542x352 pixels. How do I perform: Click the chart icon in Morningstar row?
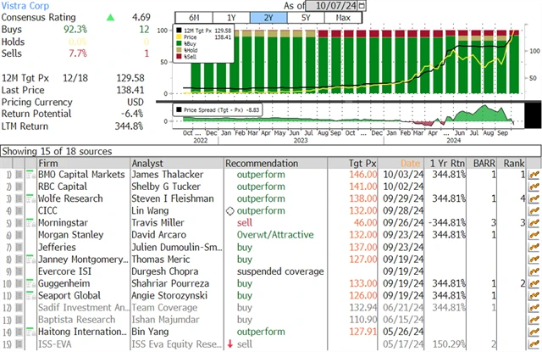click(534, 222)
